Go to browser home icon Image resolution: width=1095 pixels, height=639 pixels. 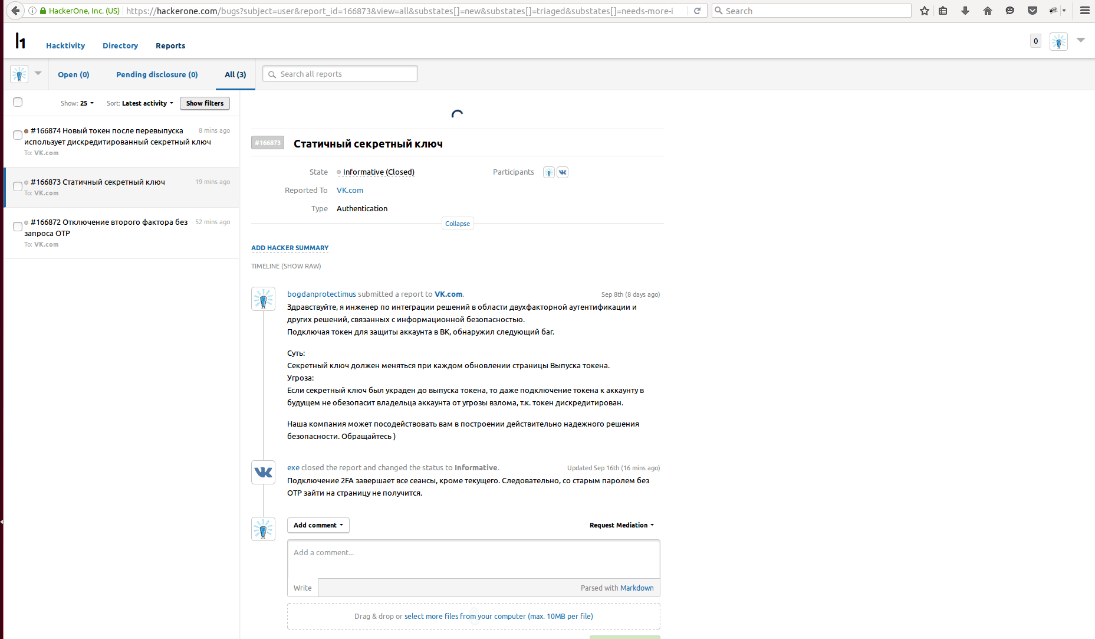pos(988,11)
